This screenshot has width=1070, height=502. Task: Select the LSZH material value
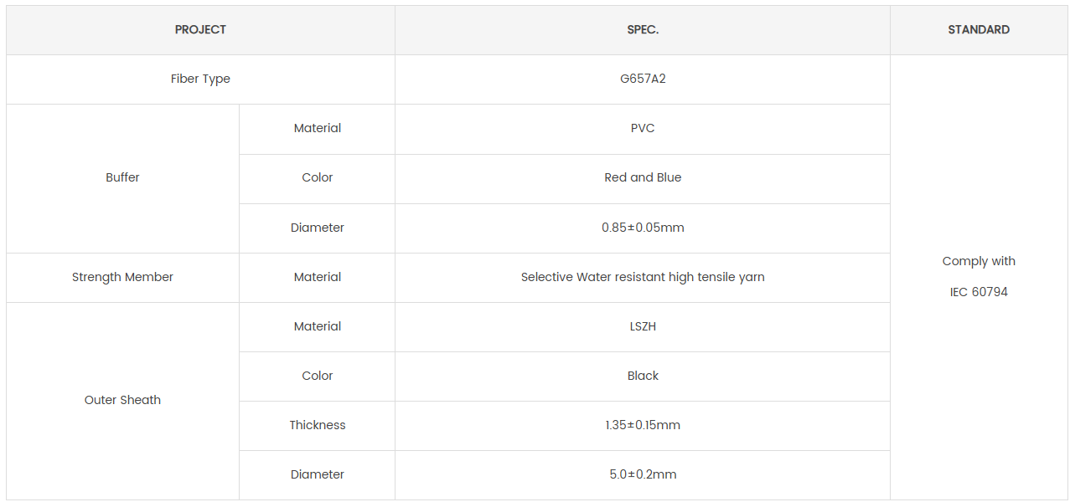click(x=643, y=326)
